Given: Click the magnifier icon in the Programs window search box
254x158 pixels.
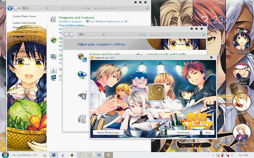Looking at the screenshot, I should pyautogui.click(x=147, y=8).
